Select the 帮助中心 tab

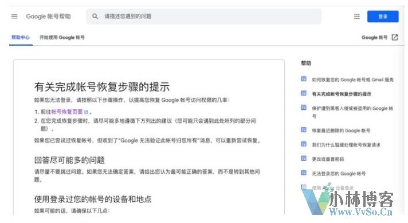tap(21, 37)
